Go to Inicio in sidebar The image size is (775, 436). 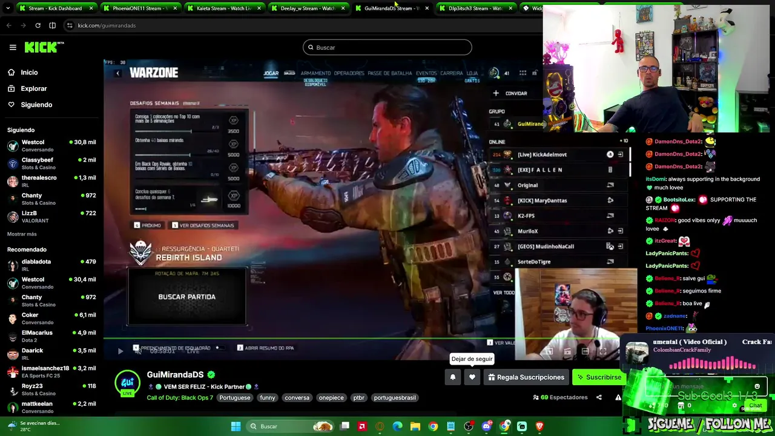pos(29,72)
